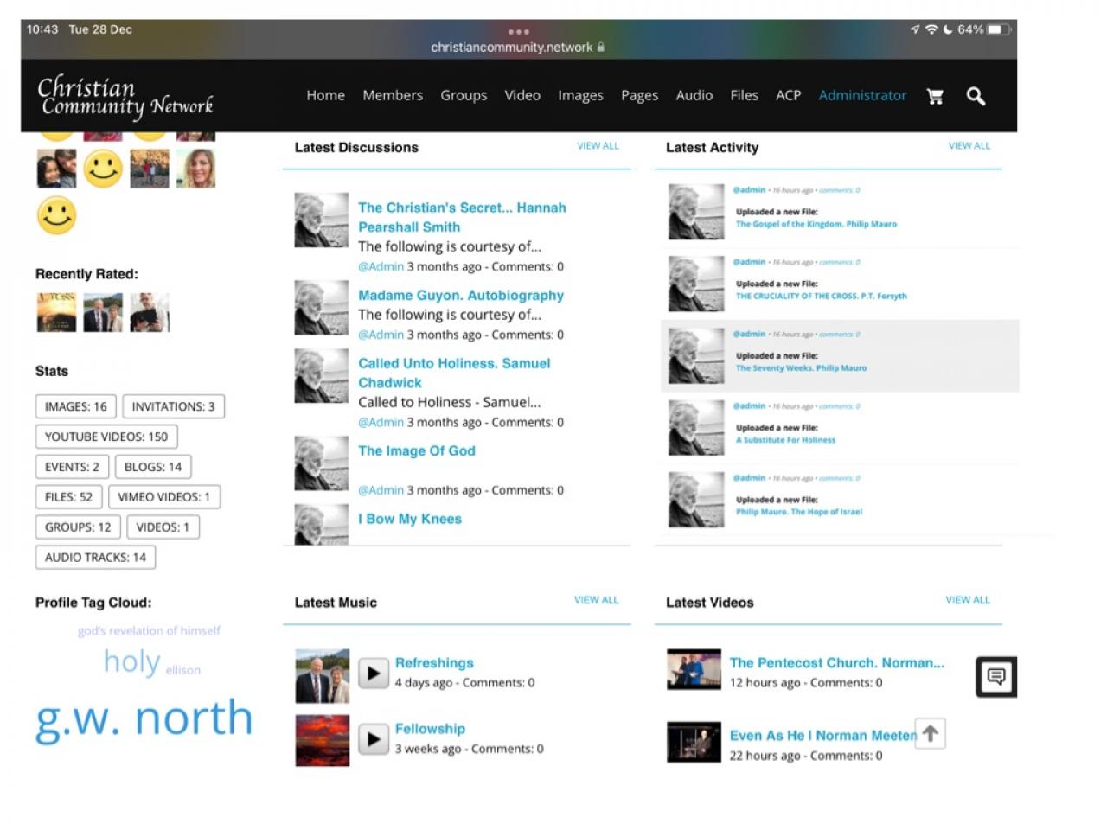Screen dimensions: 1107x830
Task: Click View All for Latest Discussions
Action: click(x=598, y=146)
